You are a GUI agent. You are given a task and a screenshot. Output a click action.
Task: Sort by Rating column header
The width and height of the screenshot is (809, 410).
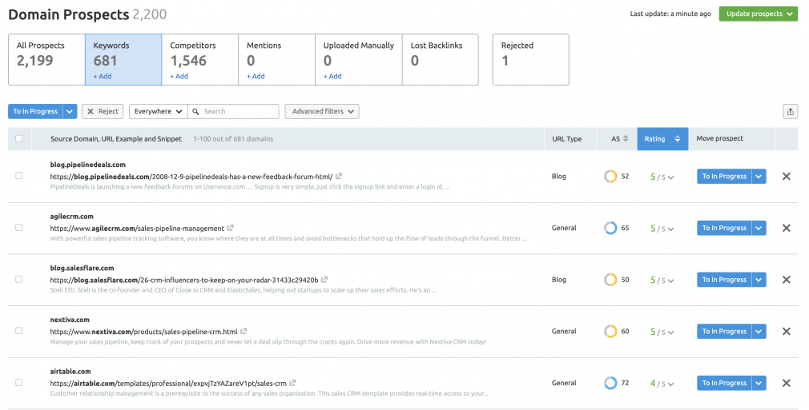(662, 138)
